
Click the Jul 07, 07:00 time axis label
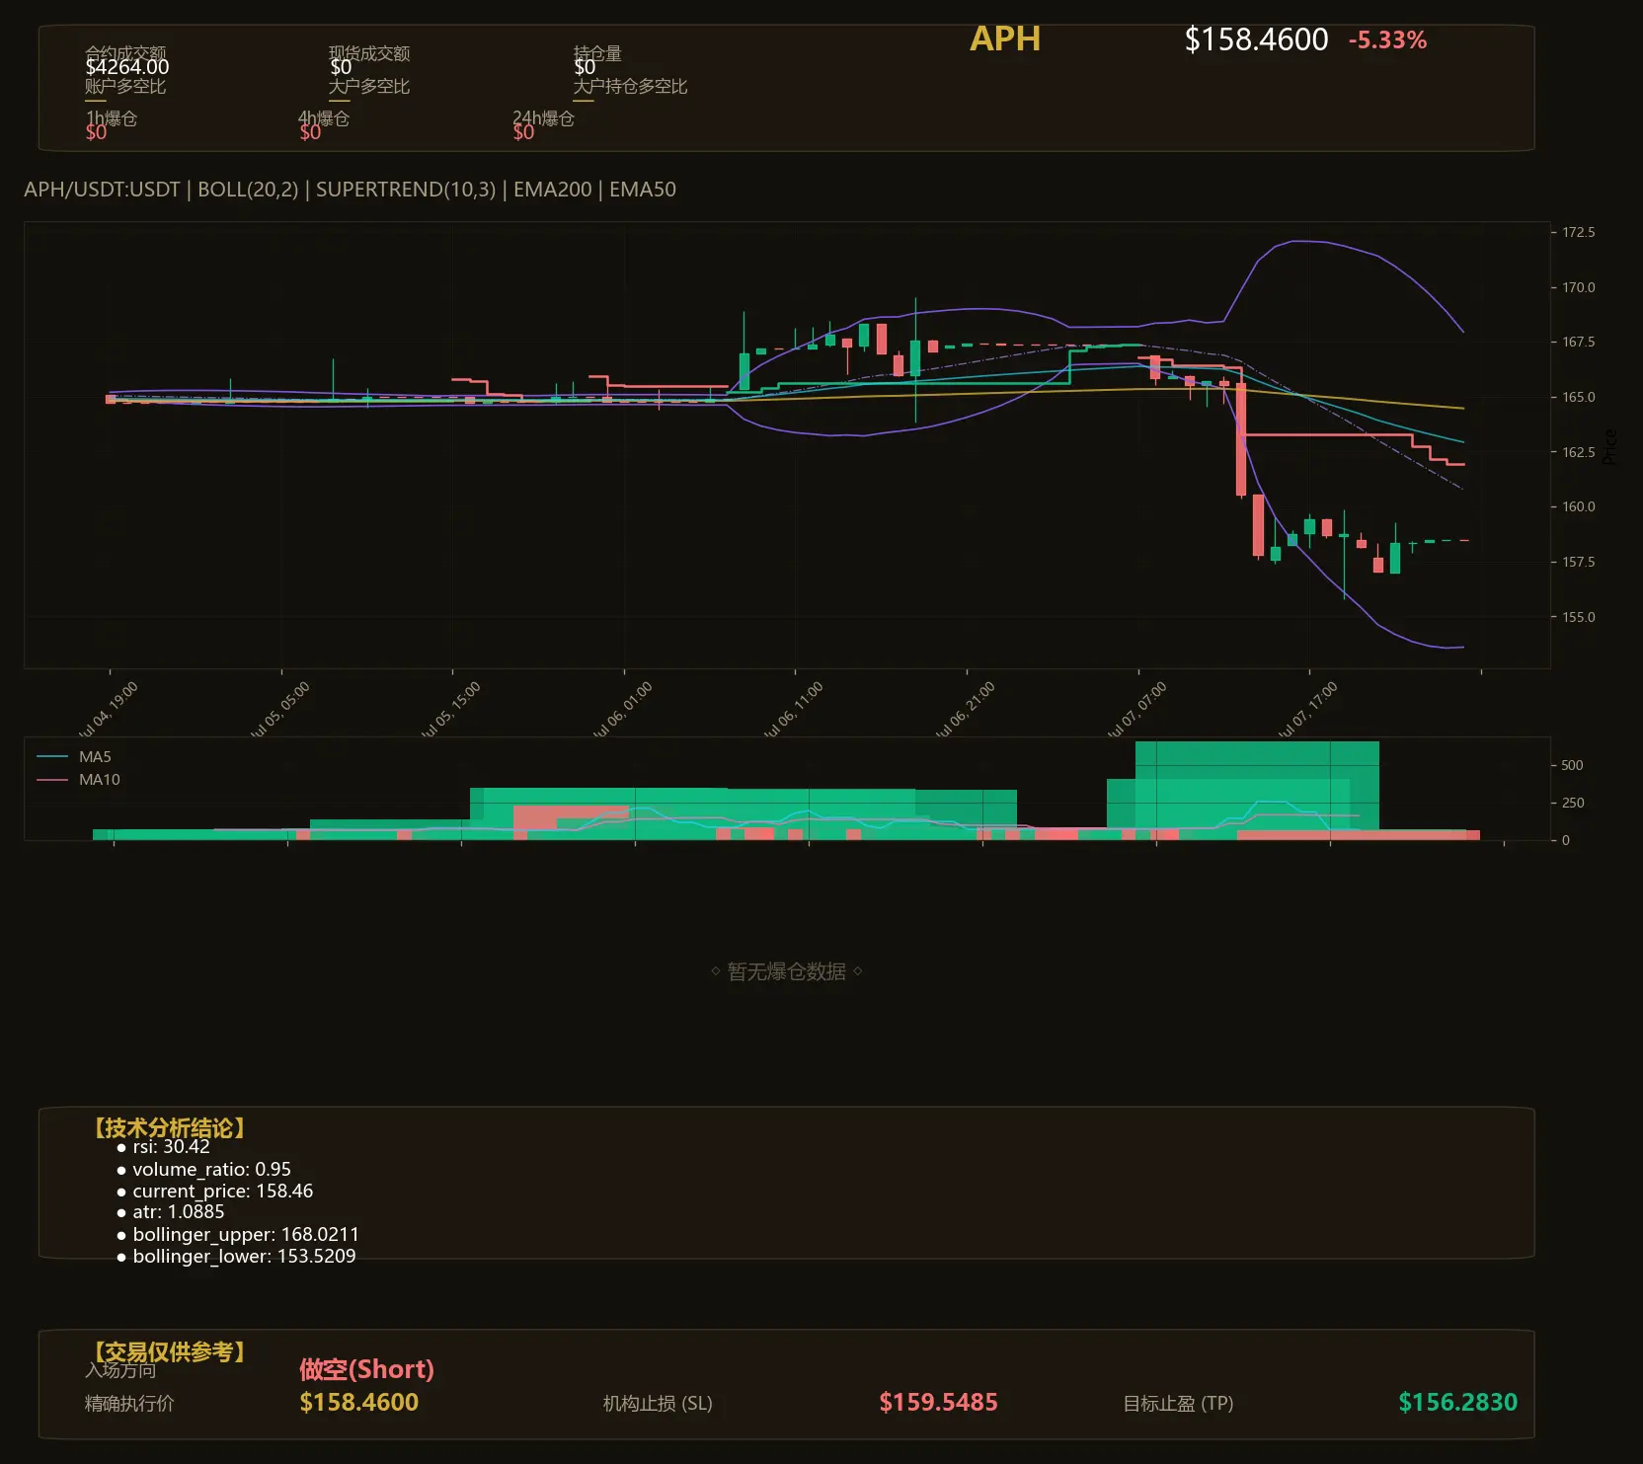point(1137,709)
